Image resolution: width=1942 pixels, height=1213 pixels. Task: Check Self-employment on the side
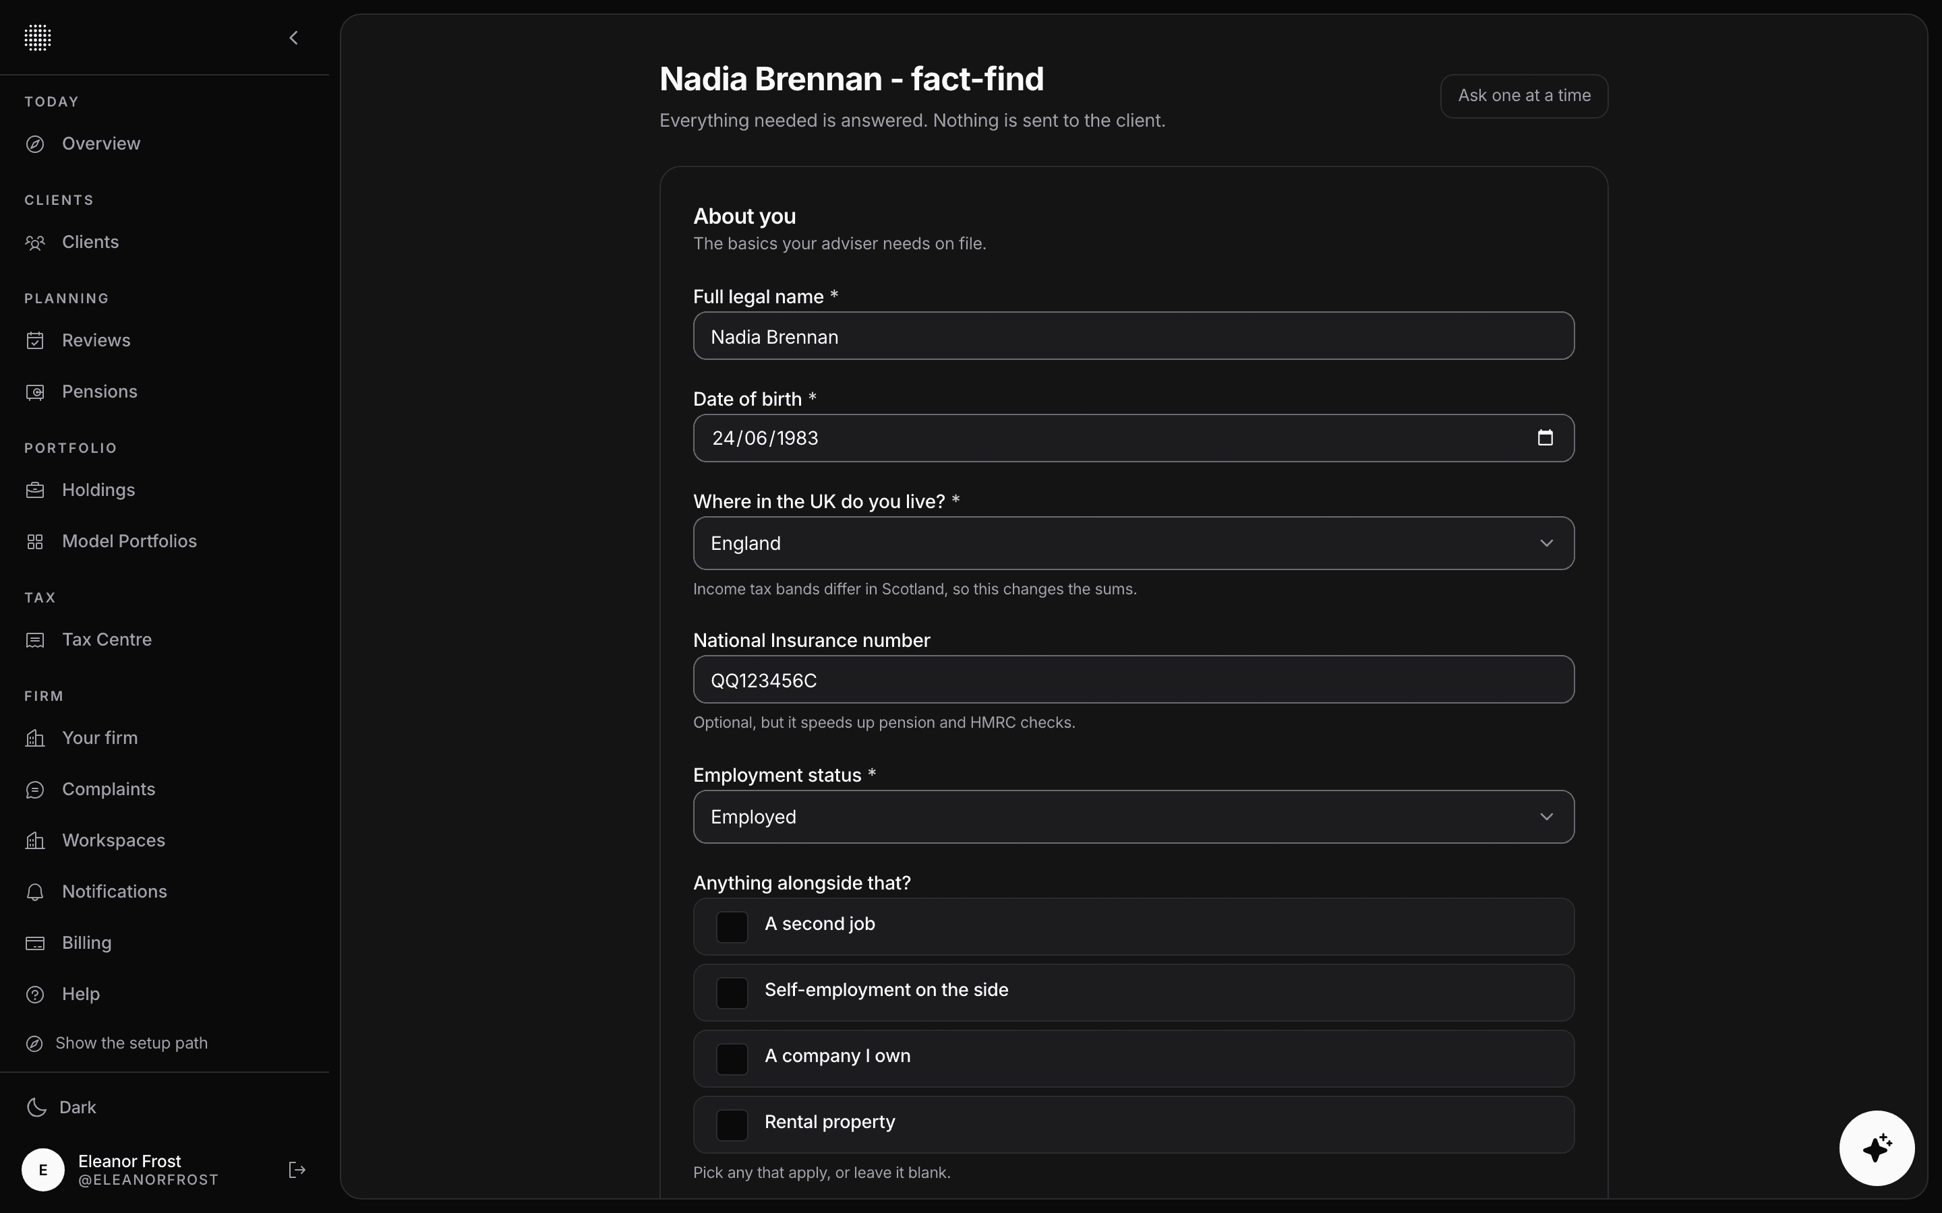point(732,993)
